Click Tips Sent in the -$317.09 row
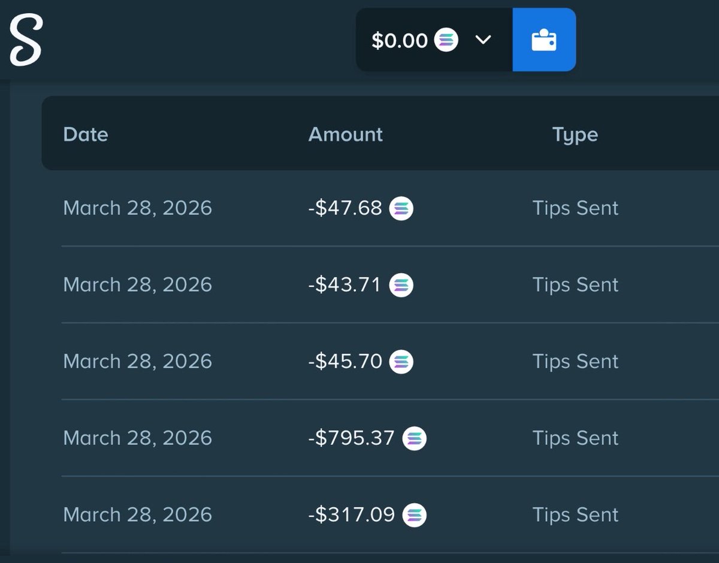Image resolution: width=719 pixels, height=563 pixels. click(x=575, y=515)
